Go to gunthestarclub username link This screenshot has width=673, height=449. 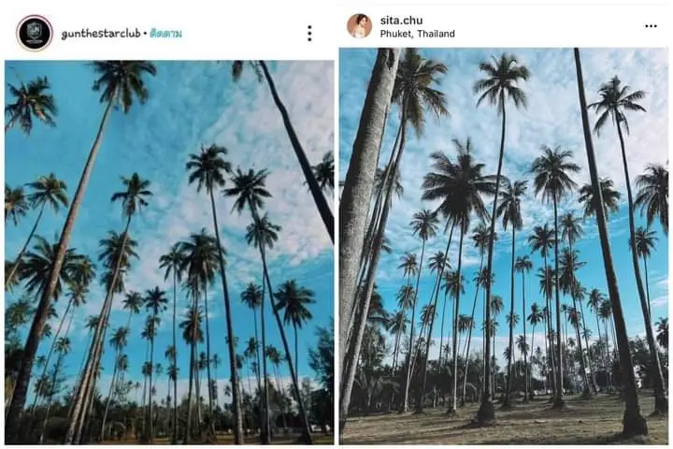100,34
